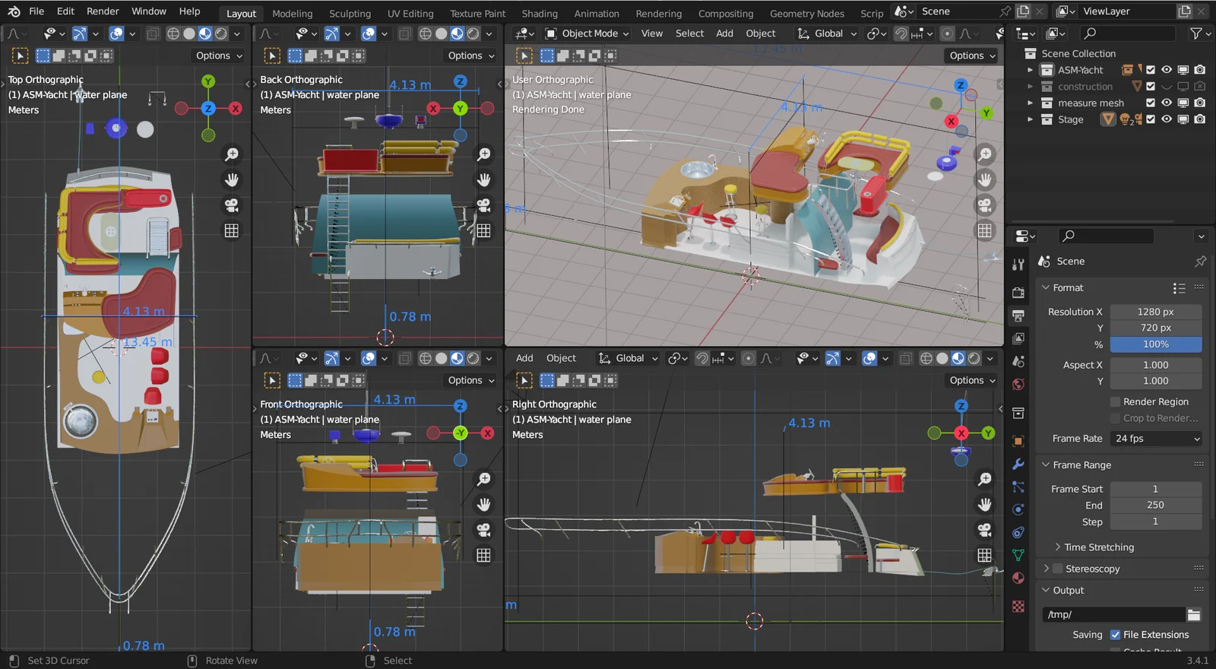The image size is (1216, 669).
Task: Switch to the Sculpting workspace tab
Action: 350,14
